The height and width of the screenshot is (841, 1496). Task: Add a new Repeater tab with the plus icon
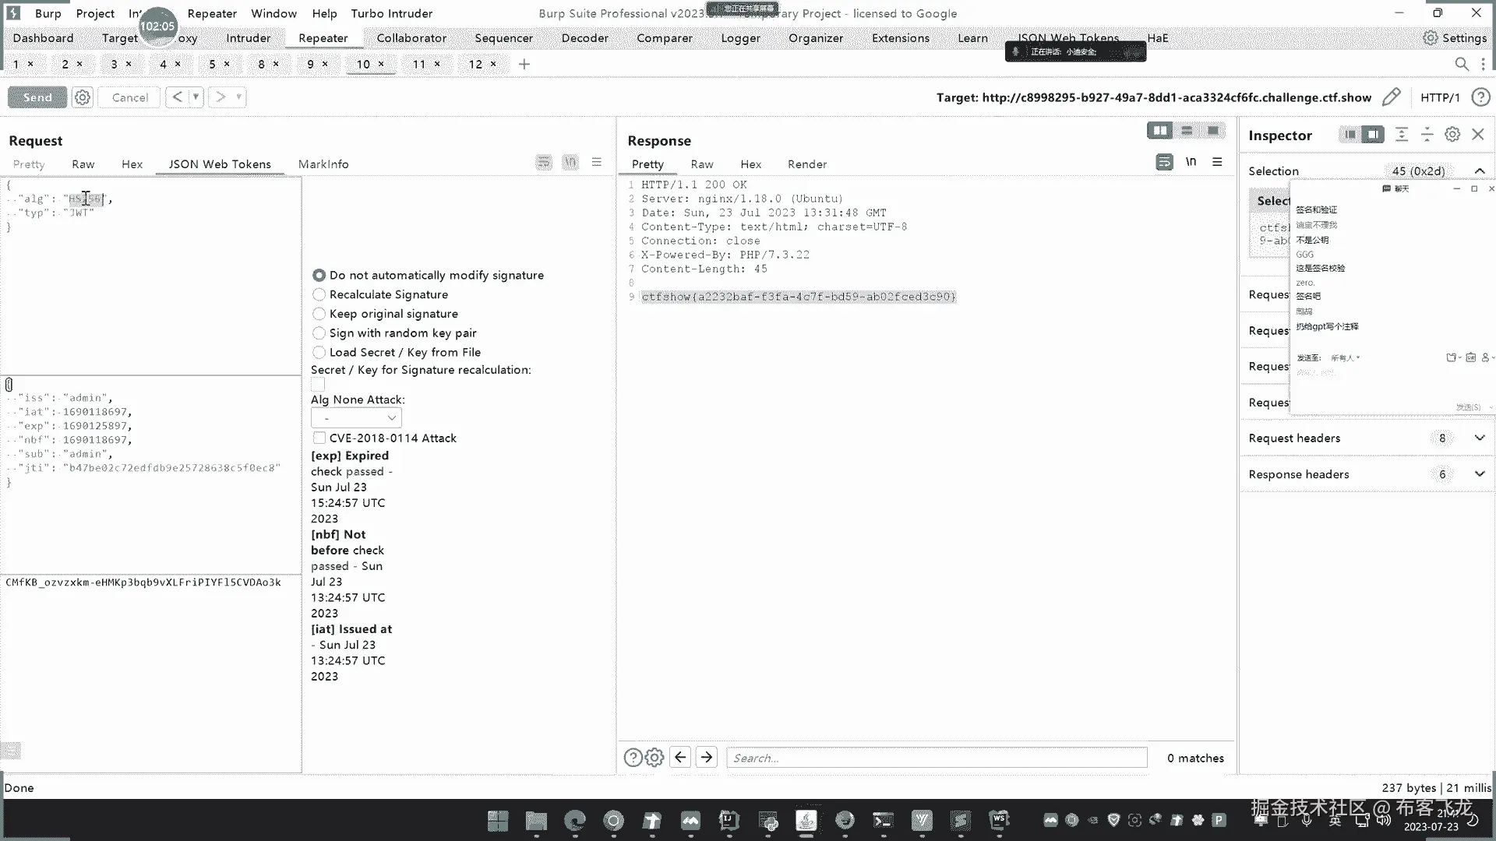(524, 65)
